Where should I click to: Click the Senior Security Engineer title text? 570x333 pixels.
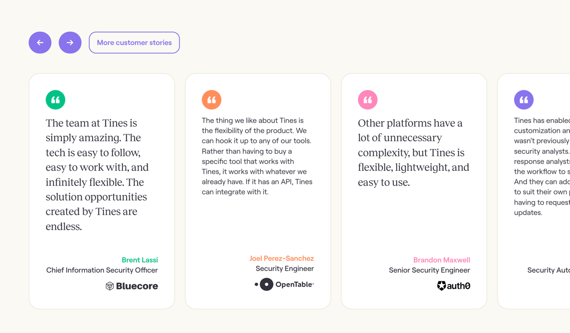[429, 270]
